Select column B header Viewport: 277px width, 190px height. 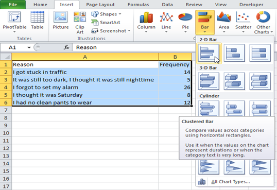175,57
